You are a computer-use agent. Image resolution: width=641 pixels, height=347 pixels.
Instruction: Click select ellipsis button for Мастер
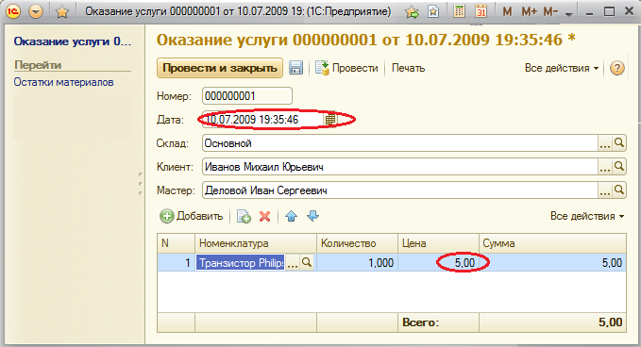(x=605, y=190)
